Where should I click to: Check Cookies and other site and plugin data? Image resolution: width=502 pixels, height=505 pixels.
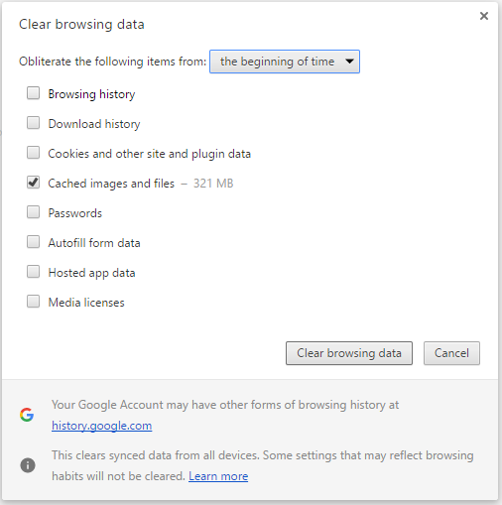coord(33,153)
